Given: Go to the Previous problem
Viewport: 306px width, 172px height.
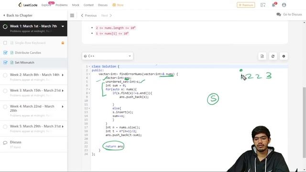Looking at the screenshot, I should tap(89, 15).
